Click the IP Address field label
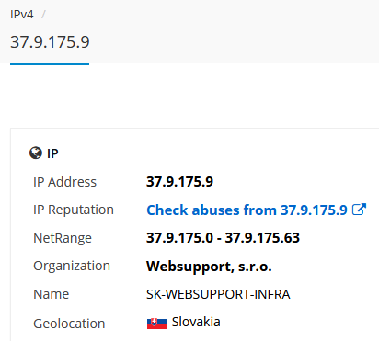Image resolution: width=379 pixels, height=341 pixels. [64, 182]
